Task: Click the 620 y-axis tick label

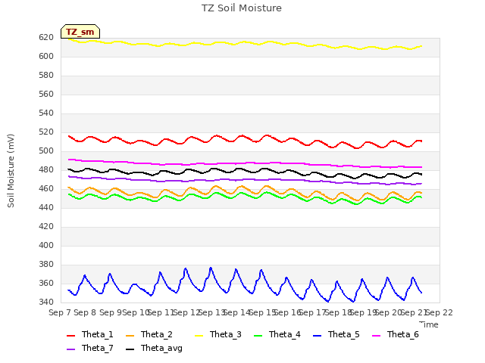Action: (46, 37)
